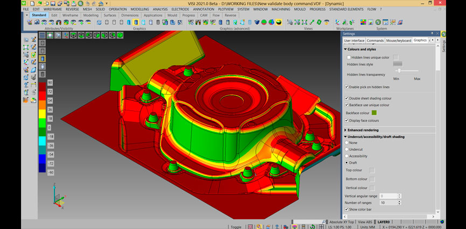Screen dimensions: 466x229
Task: Toggle Double sheet shading colour checkbox
Action: [x=346, y=98]
